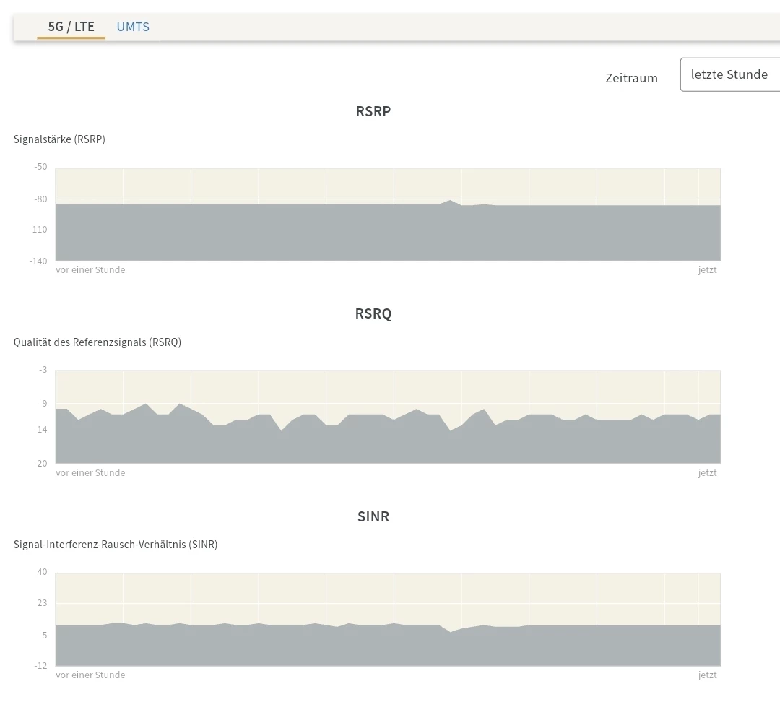Click 'vor einer Stunde' below the RSRP chart
The image size is (780, 702).
[90, 270]
